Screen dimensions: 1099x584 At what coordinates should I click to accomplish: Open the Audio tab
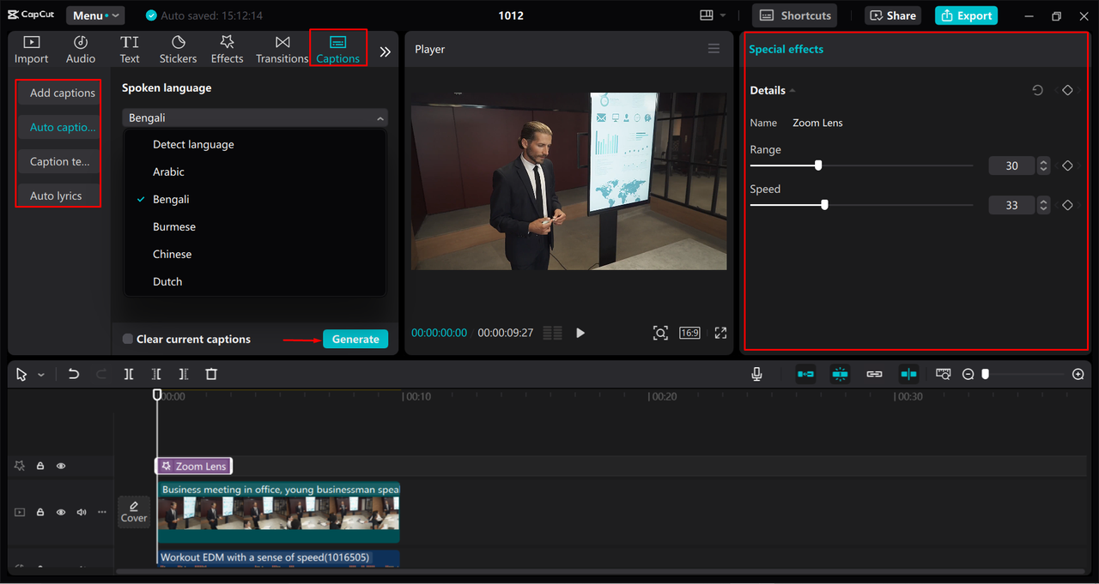81,50
